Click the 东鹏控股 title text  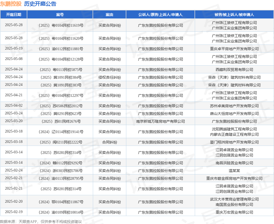coord(11,4)
